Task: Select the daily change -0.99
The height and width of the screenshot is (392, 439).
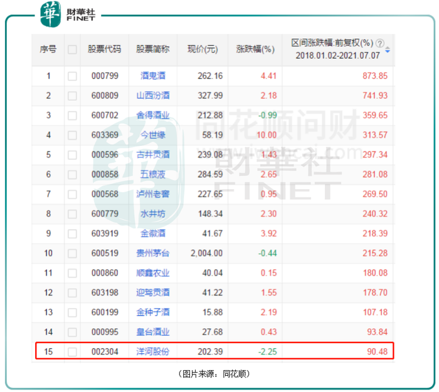Action: coord(267,115)
